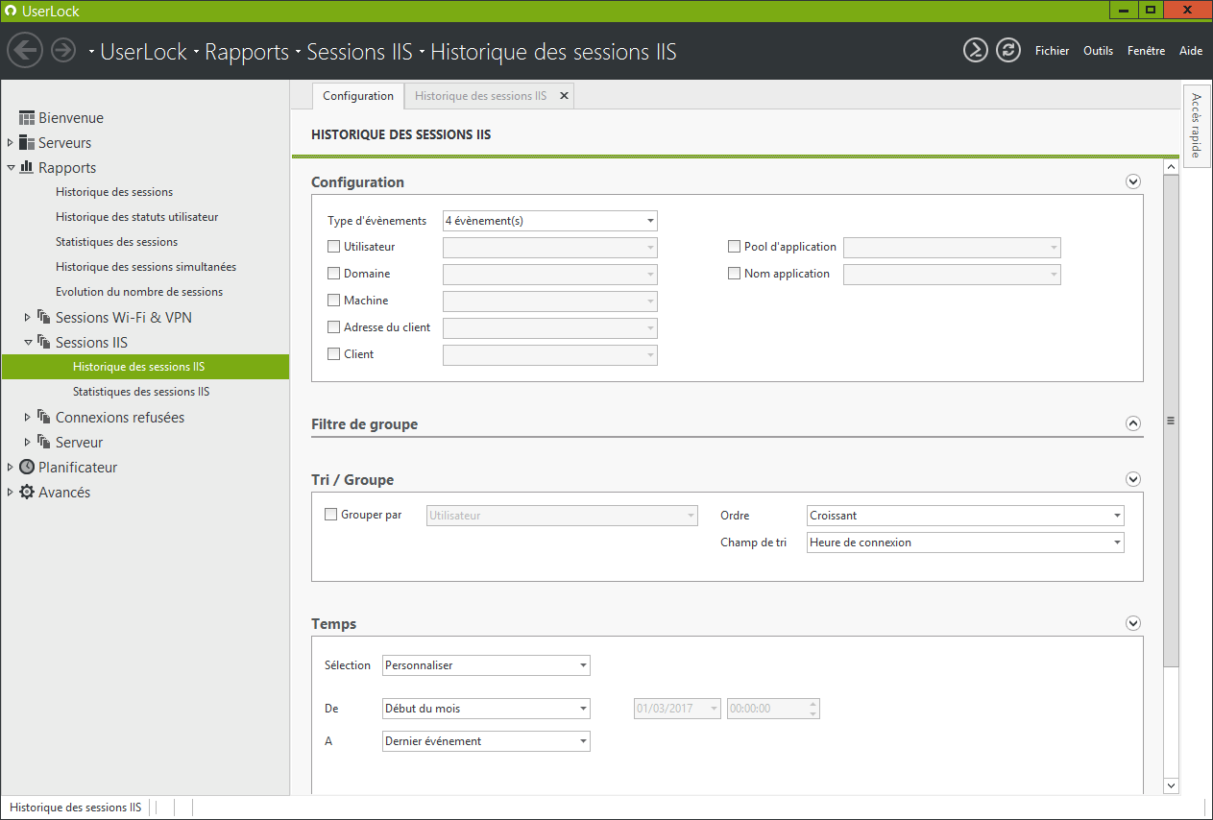Click the back navigation arrow icon
Image resolution: width=1213 pixels, height=820 pixels.
(x=25, y=50)
